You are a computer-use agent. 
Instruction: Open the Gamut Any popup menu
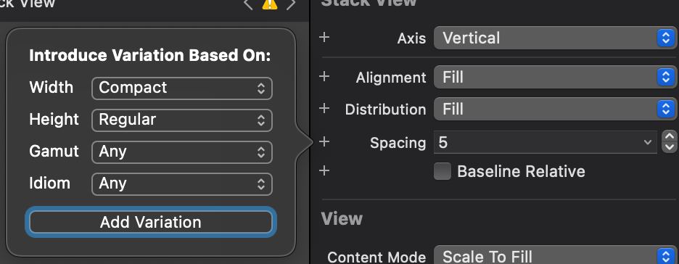182,152
